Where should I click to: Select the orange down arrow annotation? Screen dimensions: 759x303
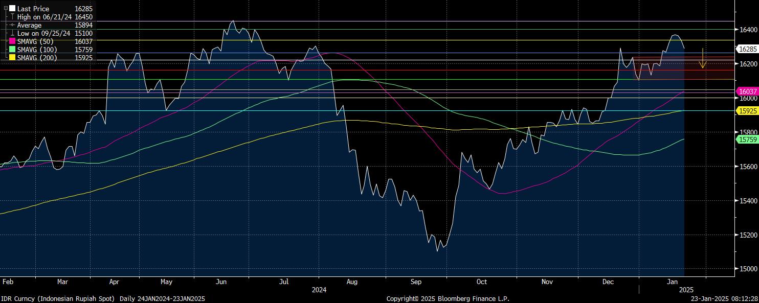(x=703, y=58)
